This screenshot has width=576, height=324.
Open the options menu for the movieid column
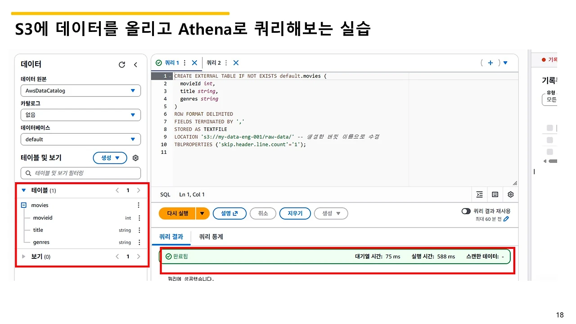(139, 218)
